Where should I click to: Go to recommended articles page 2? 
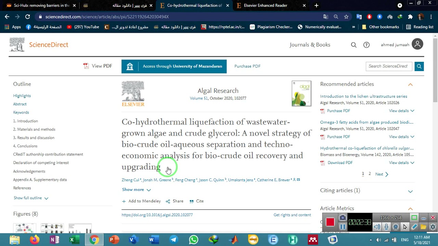pyautogui.click(x=370, y=174)
